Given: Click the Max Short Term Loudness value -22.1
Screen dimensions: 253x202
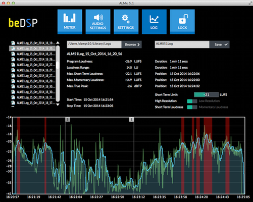Looking at the screenshot, I should point(128,74).
